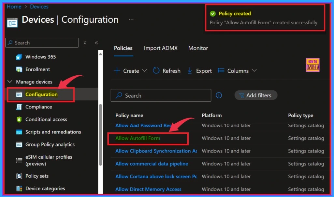Sort by Policy name column header
The width and height of the screenshot is (334, 197).
[x=129, y=116]
